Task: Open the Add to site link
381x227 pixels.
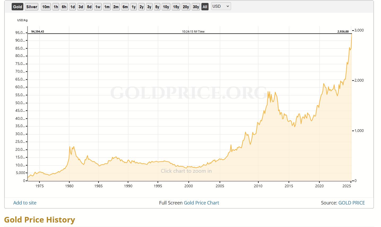Action: (x=25, y=203)
